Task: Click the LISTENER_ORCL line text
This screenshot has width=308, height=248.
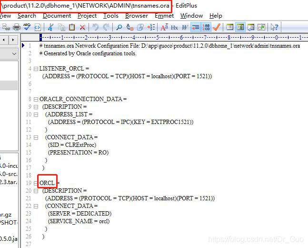Action: (64, 69)
